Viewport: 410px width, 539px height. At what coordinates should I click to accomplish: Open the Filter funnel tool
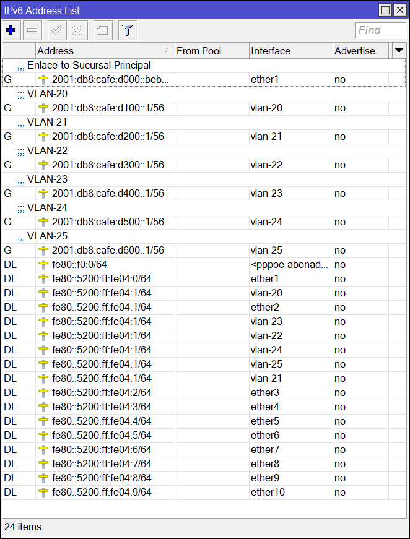click(128, 30)
